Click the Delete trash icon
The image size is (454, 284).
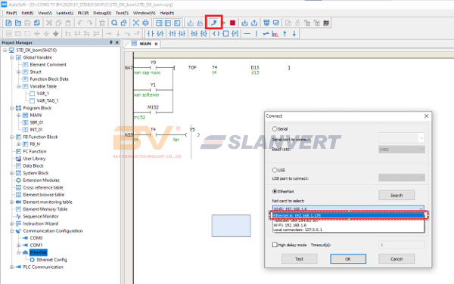[102, 23]
